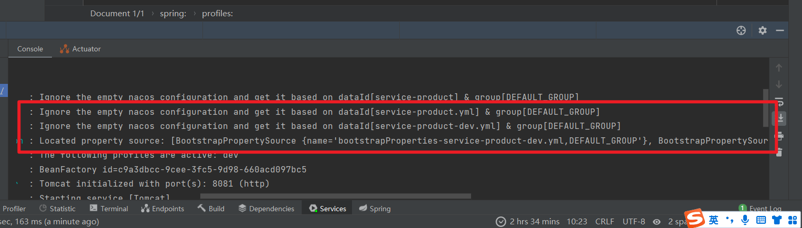This screenshot has width=802, height=228.
Task: Click the console horizontal scrollbar
Action: pyautogui.click(x=336, y=197)
